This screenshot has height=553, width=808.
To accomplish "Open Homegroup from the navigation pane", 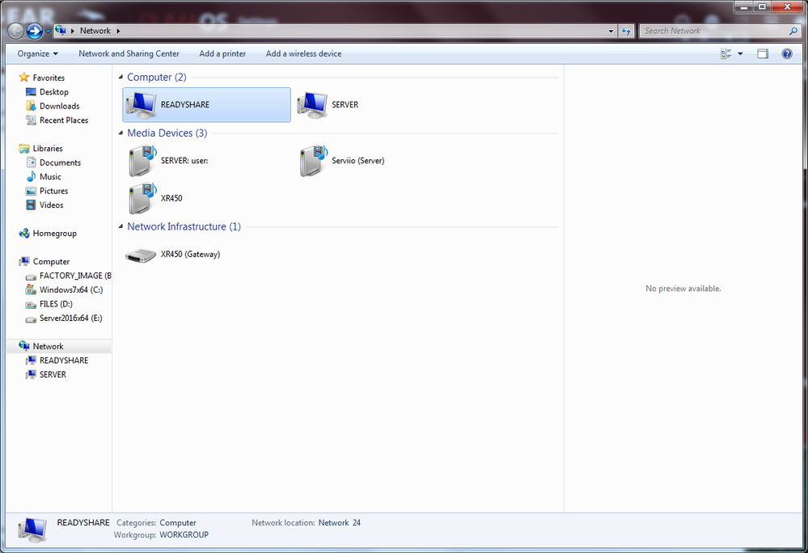I will click(x=54, y=233).
